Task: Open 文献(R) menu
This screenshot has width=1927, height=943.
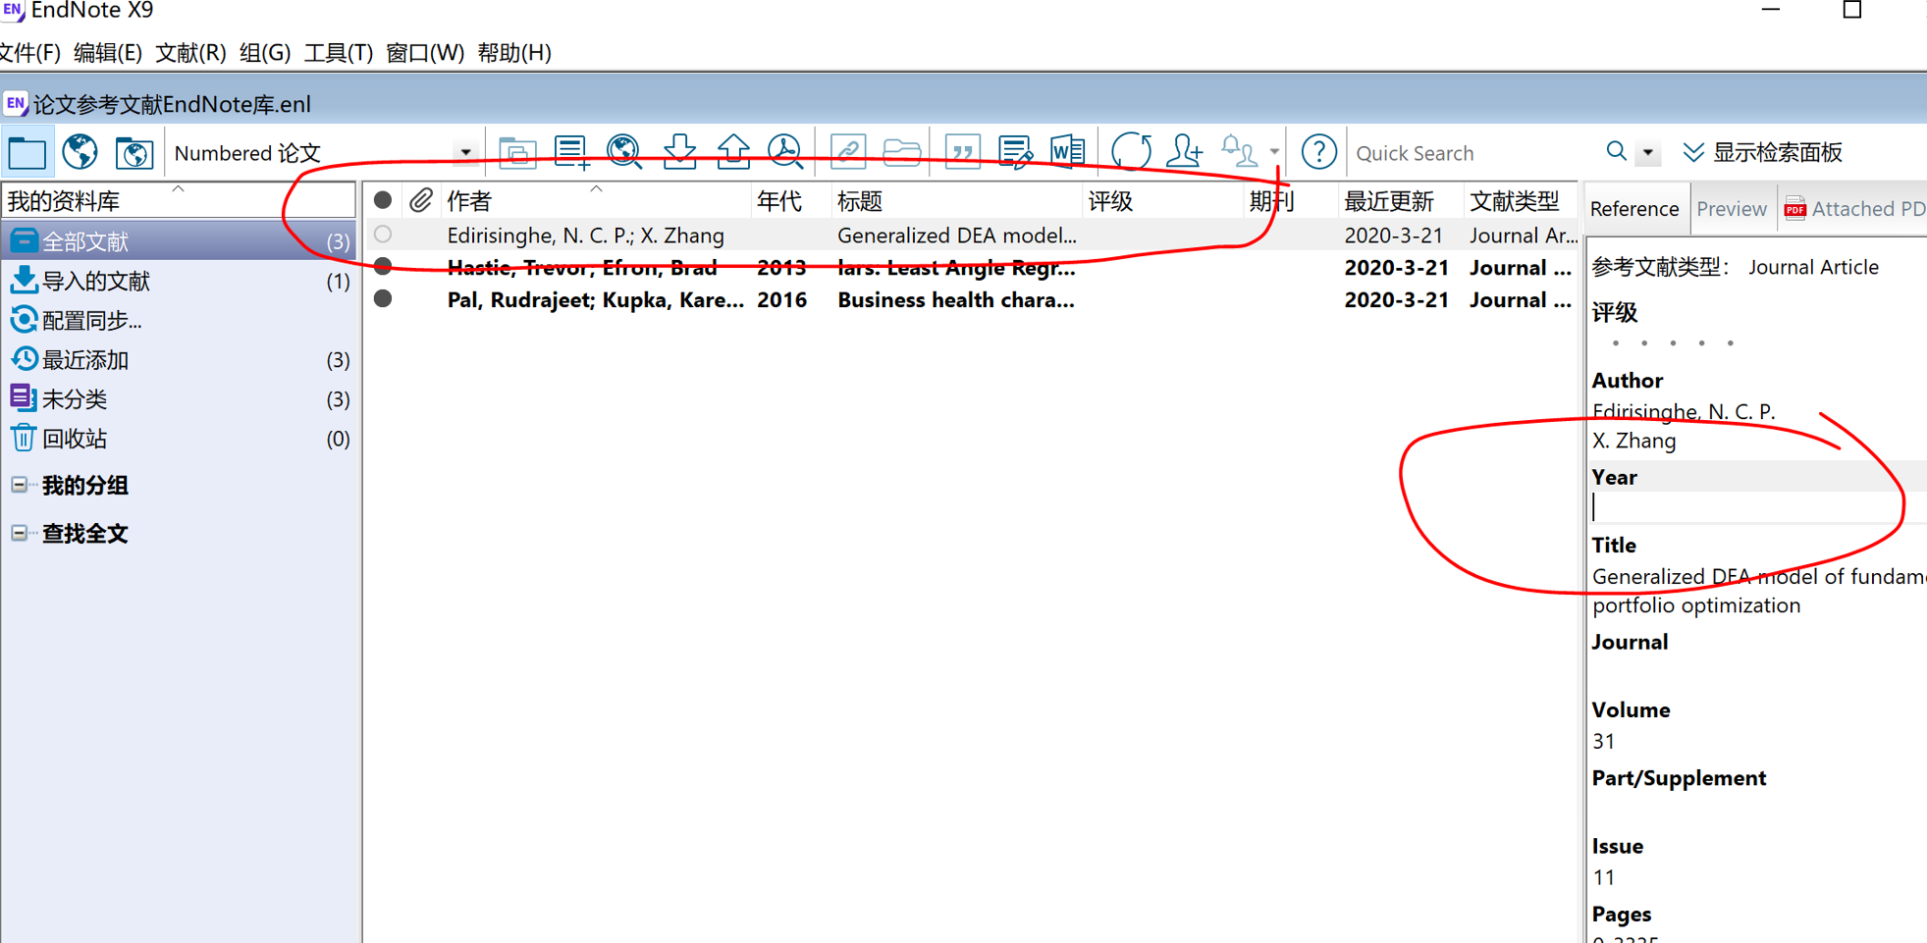Action: [x=190, y=53]
